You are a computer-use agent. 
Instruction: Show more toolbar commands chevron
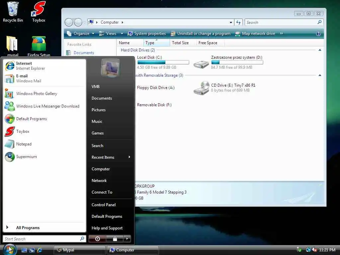[281, 34]
